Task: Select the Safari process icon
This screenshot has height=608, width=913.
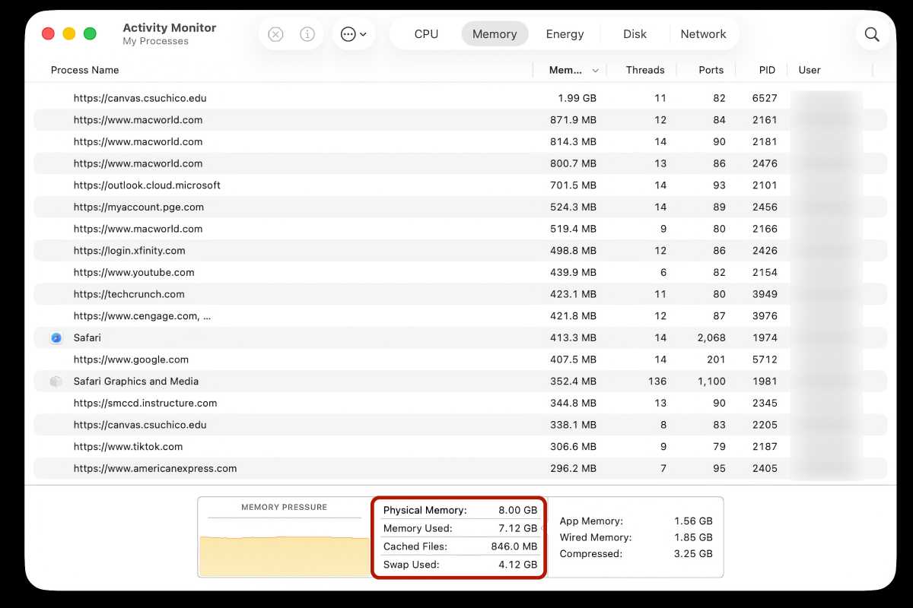Action: (56, 337)
